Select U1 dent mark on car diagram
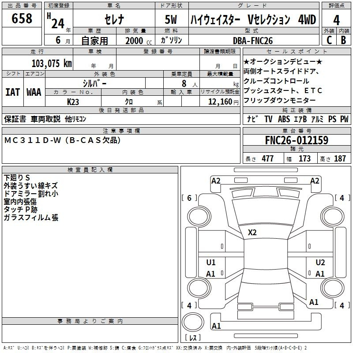353x353 pixels. pyautogui.click(x=211, y=262)
